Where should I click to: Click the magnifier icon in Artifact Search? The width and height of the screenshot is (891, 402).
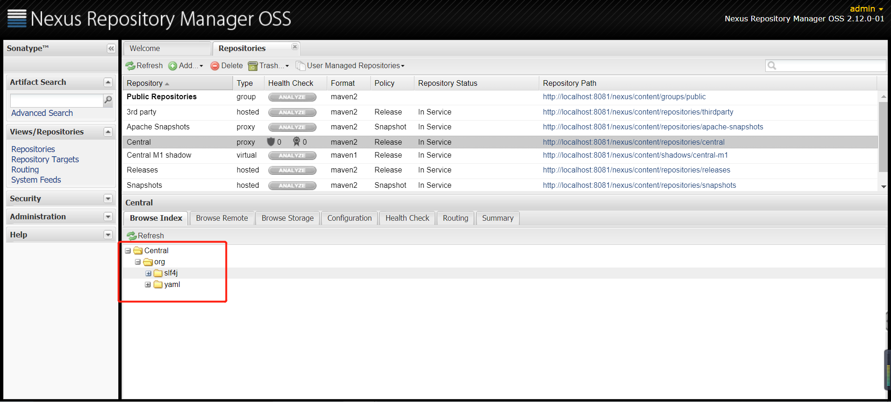[108, 100]
